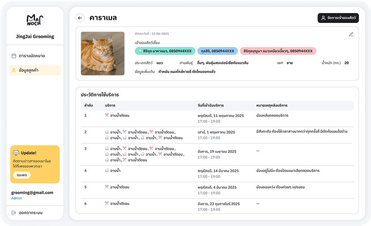
Task: Click scissors icon in service row 1
Action: pyautogui.click(x=107, y=115)
